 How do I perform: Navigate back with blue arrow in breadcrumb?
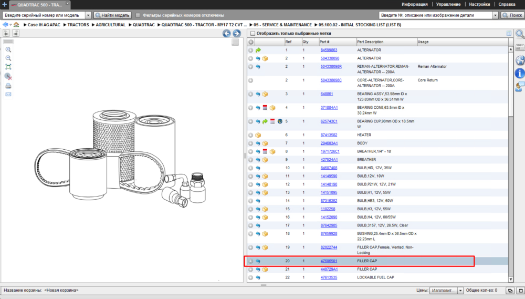tap(5, 25)
